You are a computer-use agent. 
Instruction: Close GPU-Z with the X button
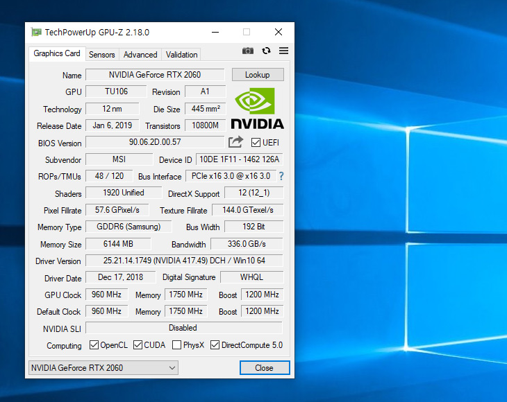[279, 32]
